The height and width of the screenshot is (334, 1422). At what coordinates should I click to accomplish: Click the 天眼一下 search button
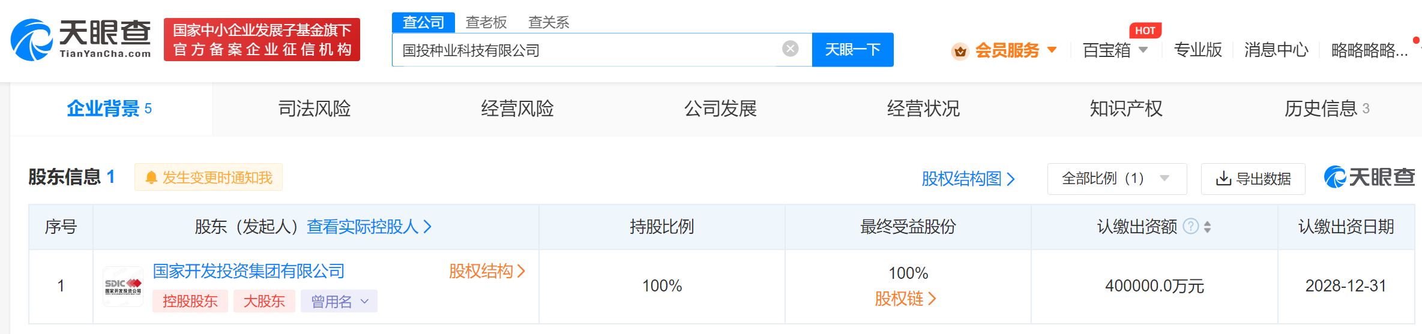[852, 50]
